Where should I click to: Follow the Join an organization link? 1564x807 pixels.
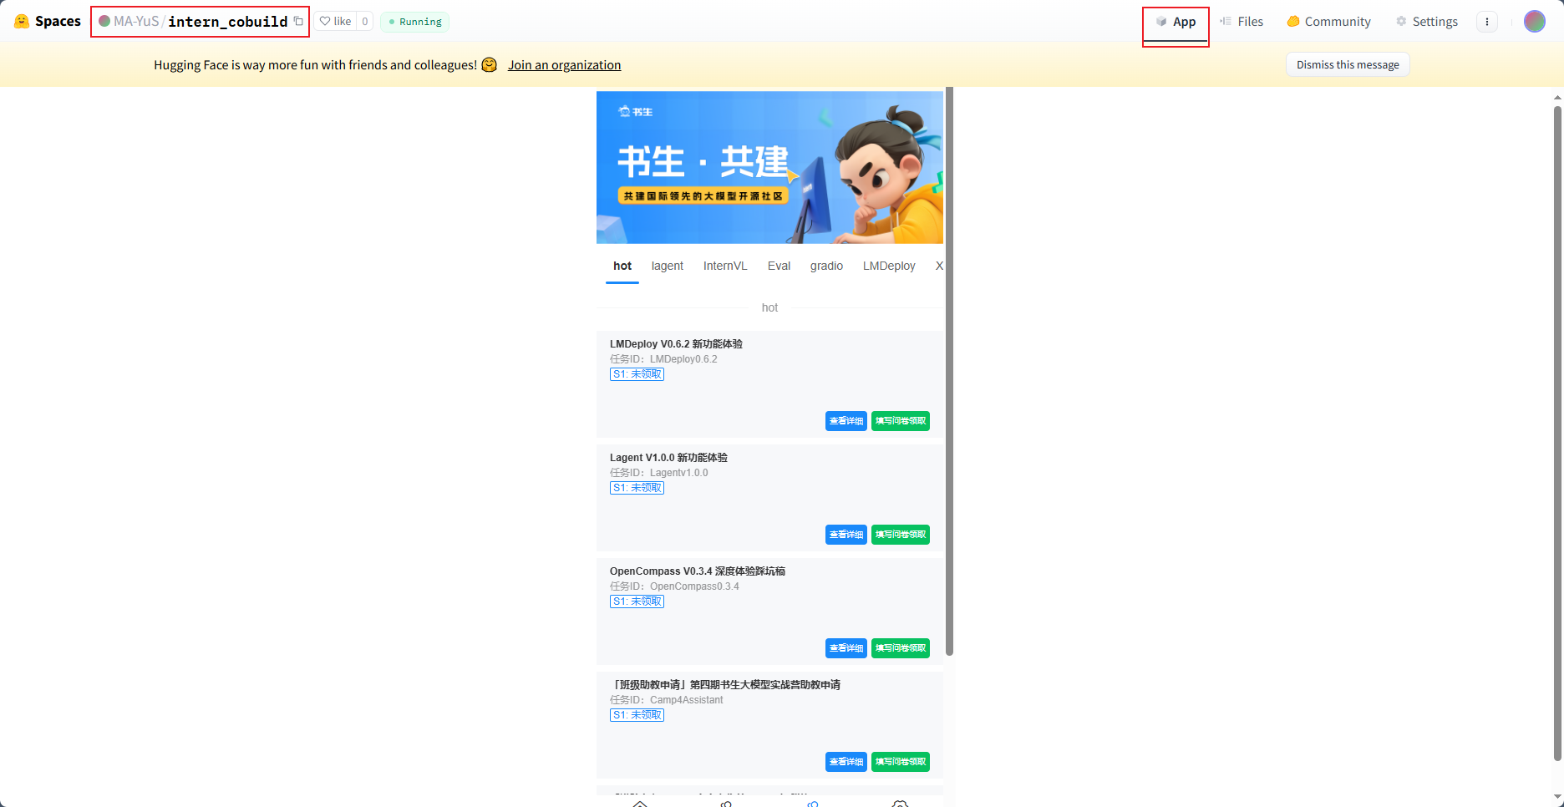pyautogui.click(x=564, y=65)
